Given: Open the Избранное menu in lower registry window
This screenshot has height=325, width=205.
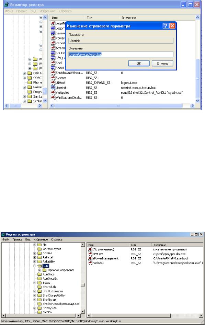Looking at the screenshot, I should 41,239.
